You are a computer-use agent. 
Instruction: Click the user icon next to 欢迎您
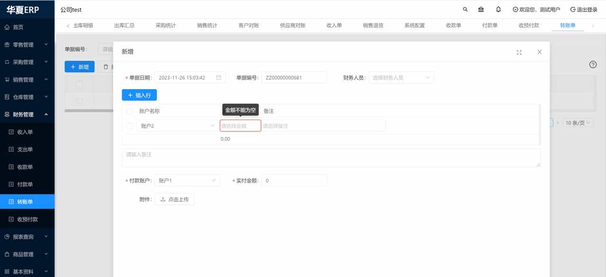point(515,9)
